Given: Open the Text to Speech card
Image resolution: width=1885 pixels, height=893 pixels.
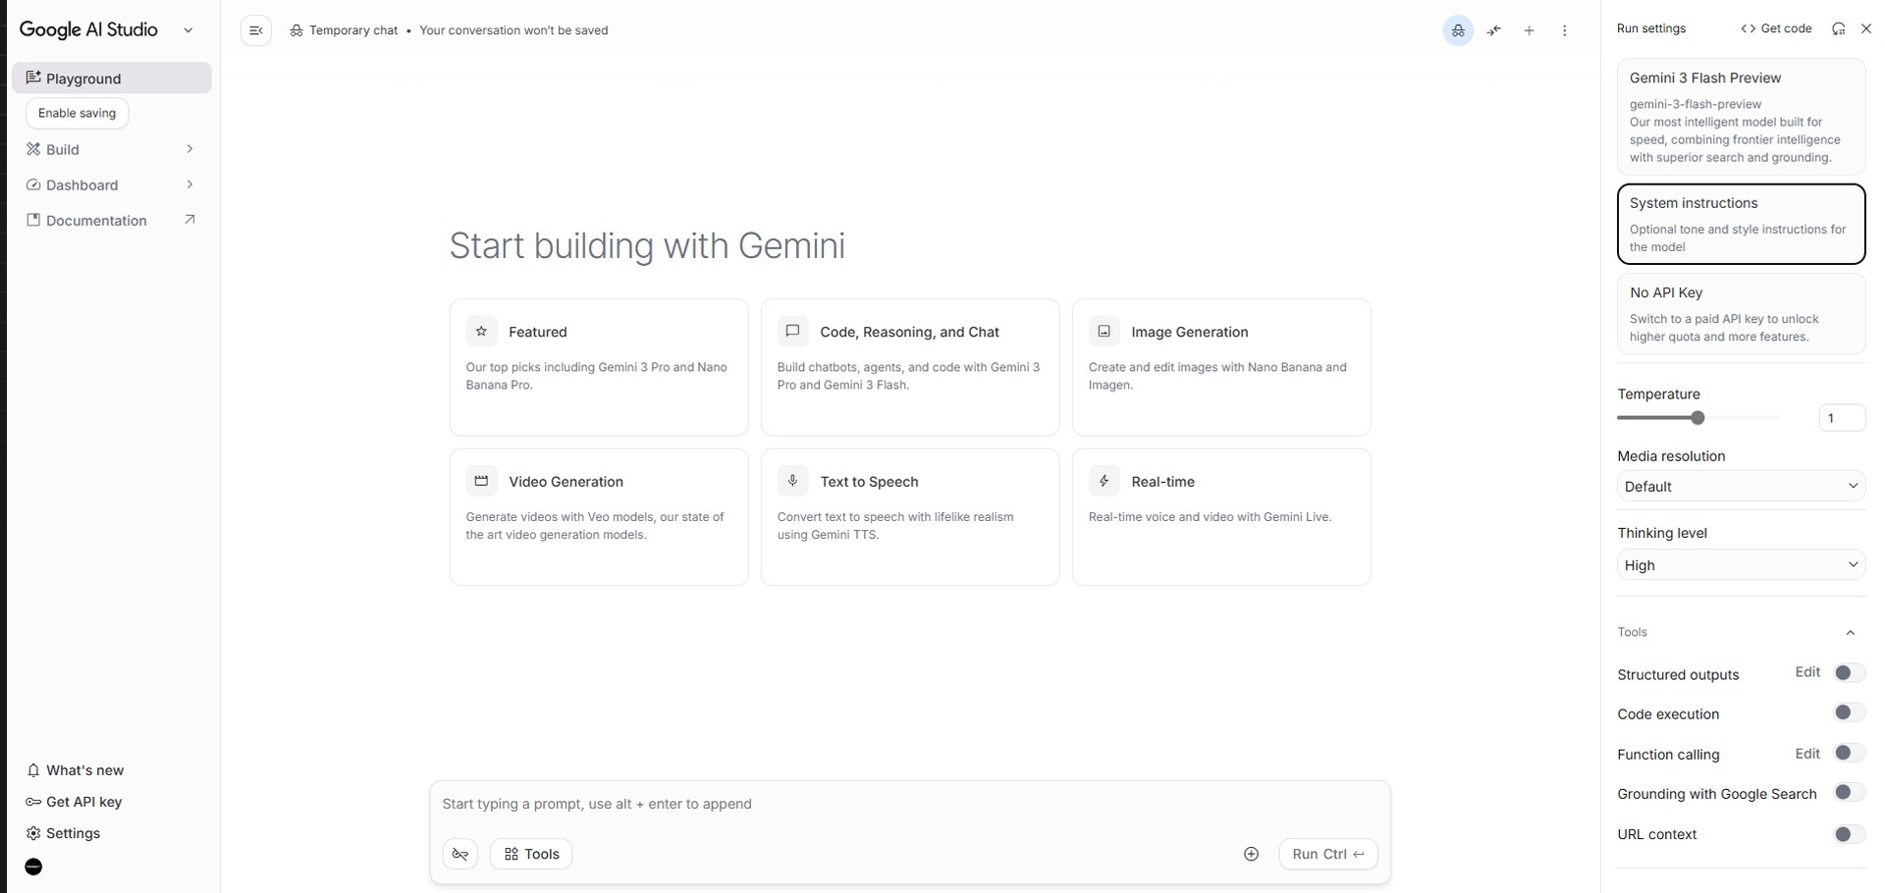Looking at the screenshot, I should click(x=910, y=517).
